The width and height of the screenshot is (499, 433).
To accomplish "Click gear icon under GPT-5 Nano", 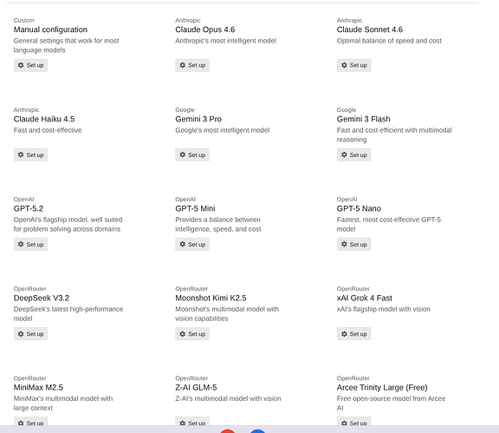I will coord(344,244).
